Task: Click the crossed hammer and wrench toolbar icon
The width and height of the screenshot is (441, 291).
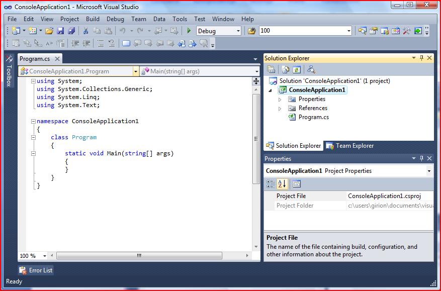Action: (x=407, y=31)
